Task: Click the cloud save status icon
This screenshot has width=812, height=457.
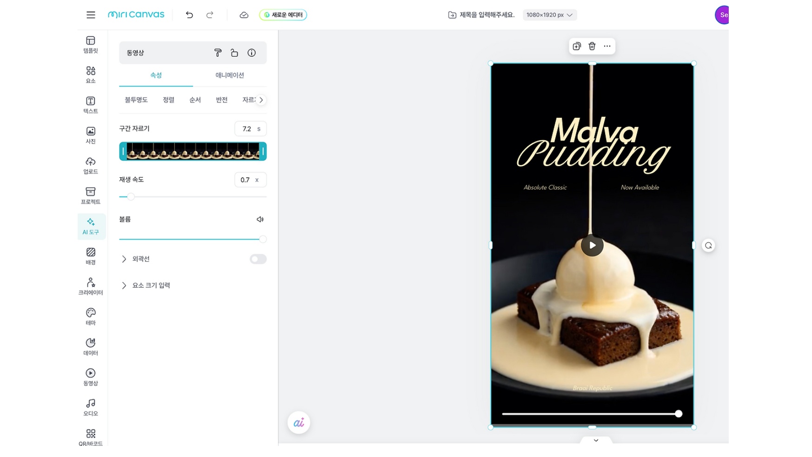Action: tap(244, 15)
